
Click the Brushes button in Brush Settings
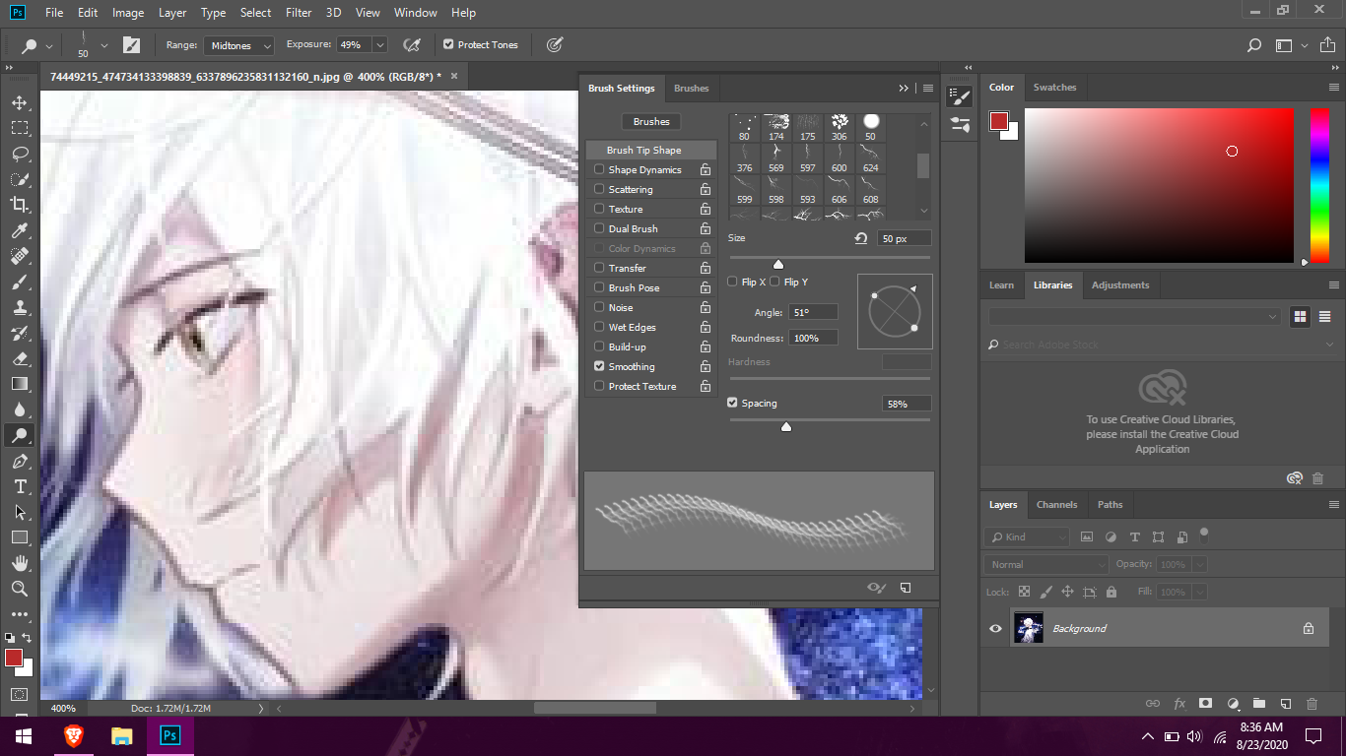(651, 122)
